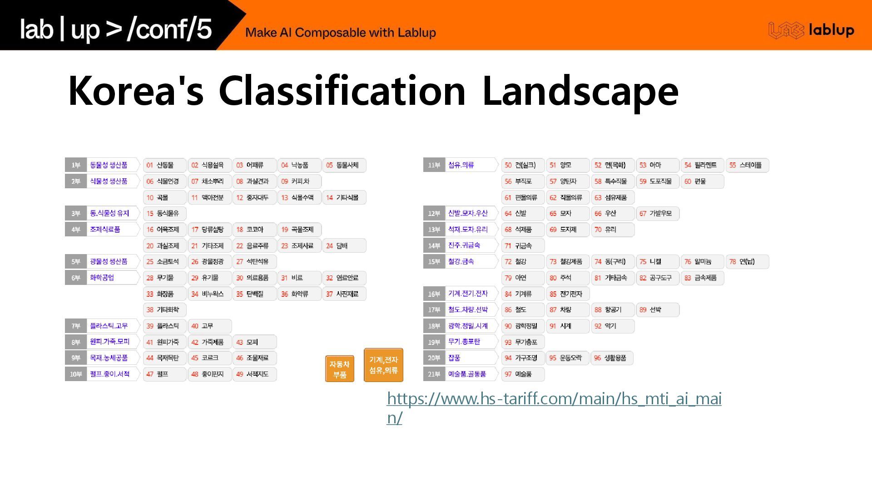This screenshot has width=872, height=490.
Task: Click chapter 85 전기전자 box
Action: point(567,294)
